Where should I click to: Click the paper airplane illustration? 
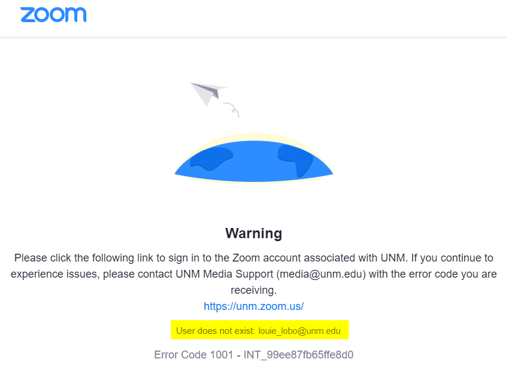point(207,93)
